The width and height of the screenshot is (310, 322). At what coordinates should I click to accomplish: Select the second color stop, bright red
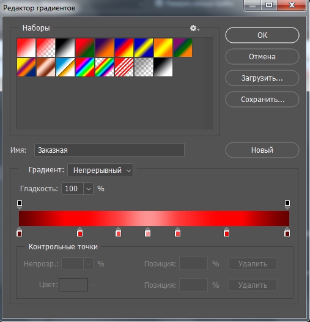(x=79, y=232)
